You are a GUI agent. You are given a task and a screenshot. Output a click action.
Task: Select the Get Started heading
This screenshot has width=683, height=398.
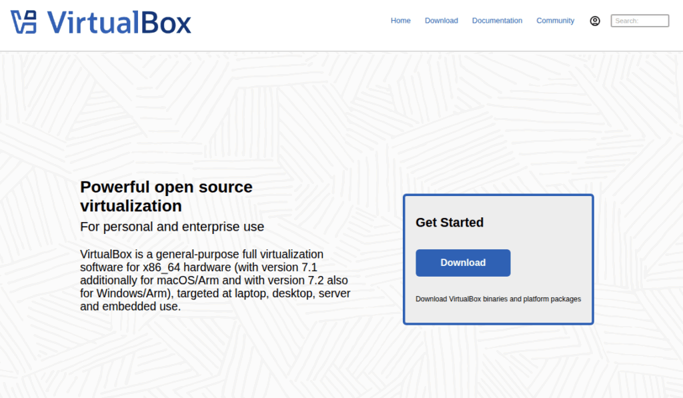(449, 223)
